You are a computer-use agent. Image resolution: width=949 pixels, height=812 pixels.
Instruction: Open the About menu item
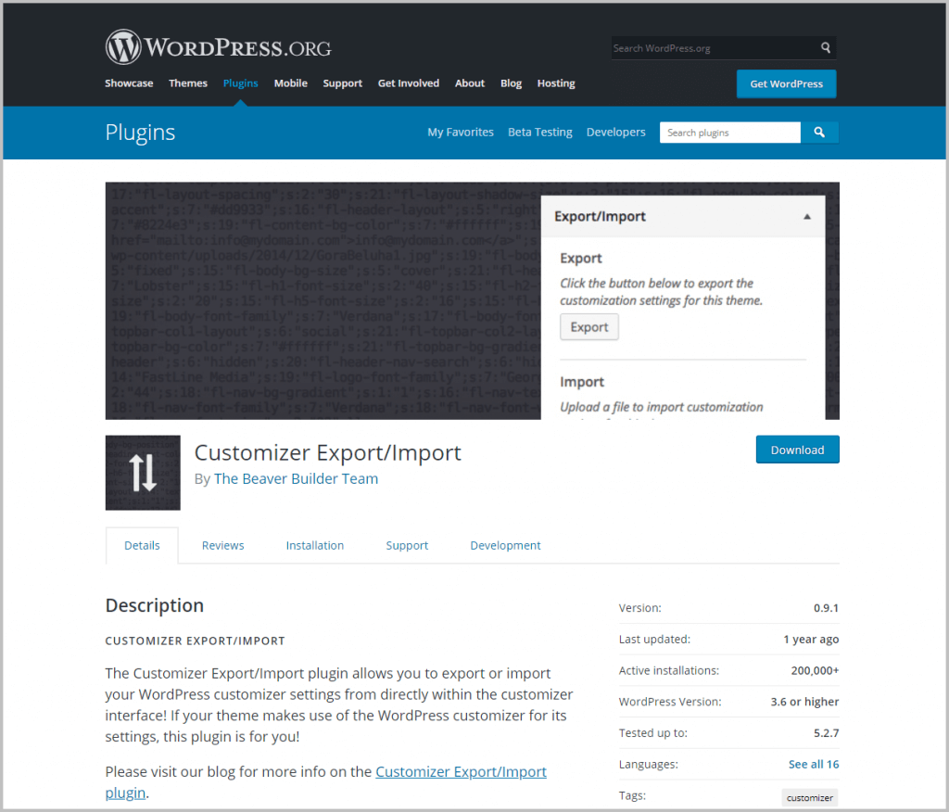[x=470, y=82]
